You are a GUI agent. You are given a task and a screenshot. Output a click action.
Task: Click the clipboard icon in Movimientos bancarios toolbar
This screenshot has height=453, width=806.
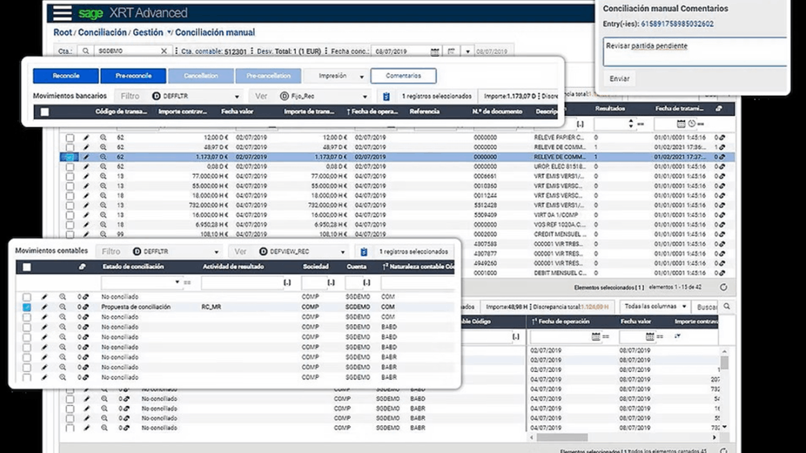pos(386,96)
